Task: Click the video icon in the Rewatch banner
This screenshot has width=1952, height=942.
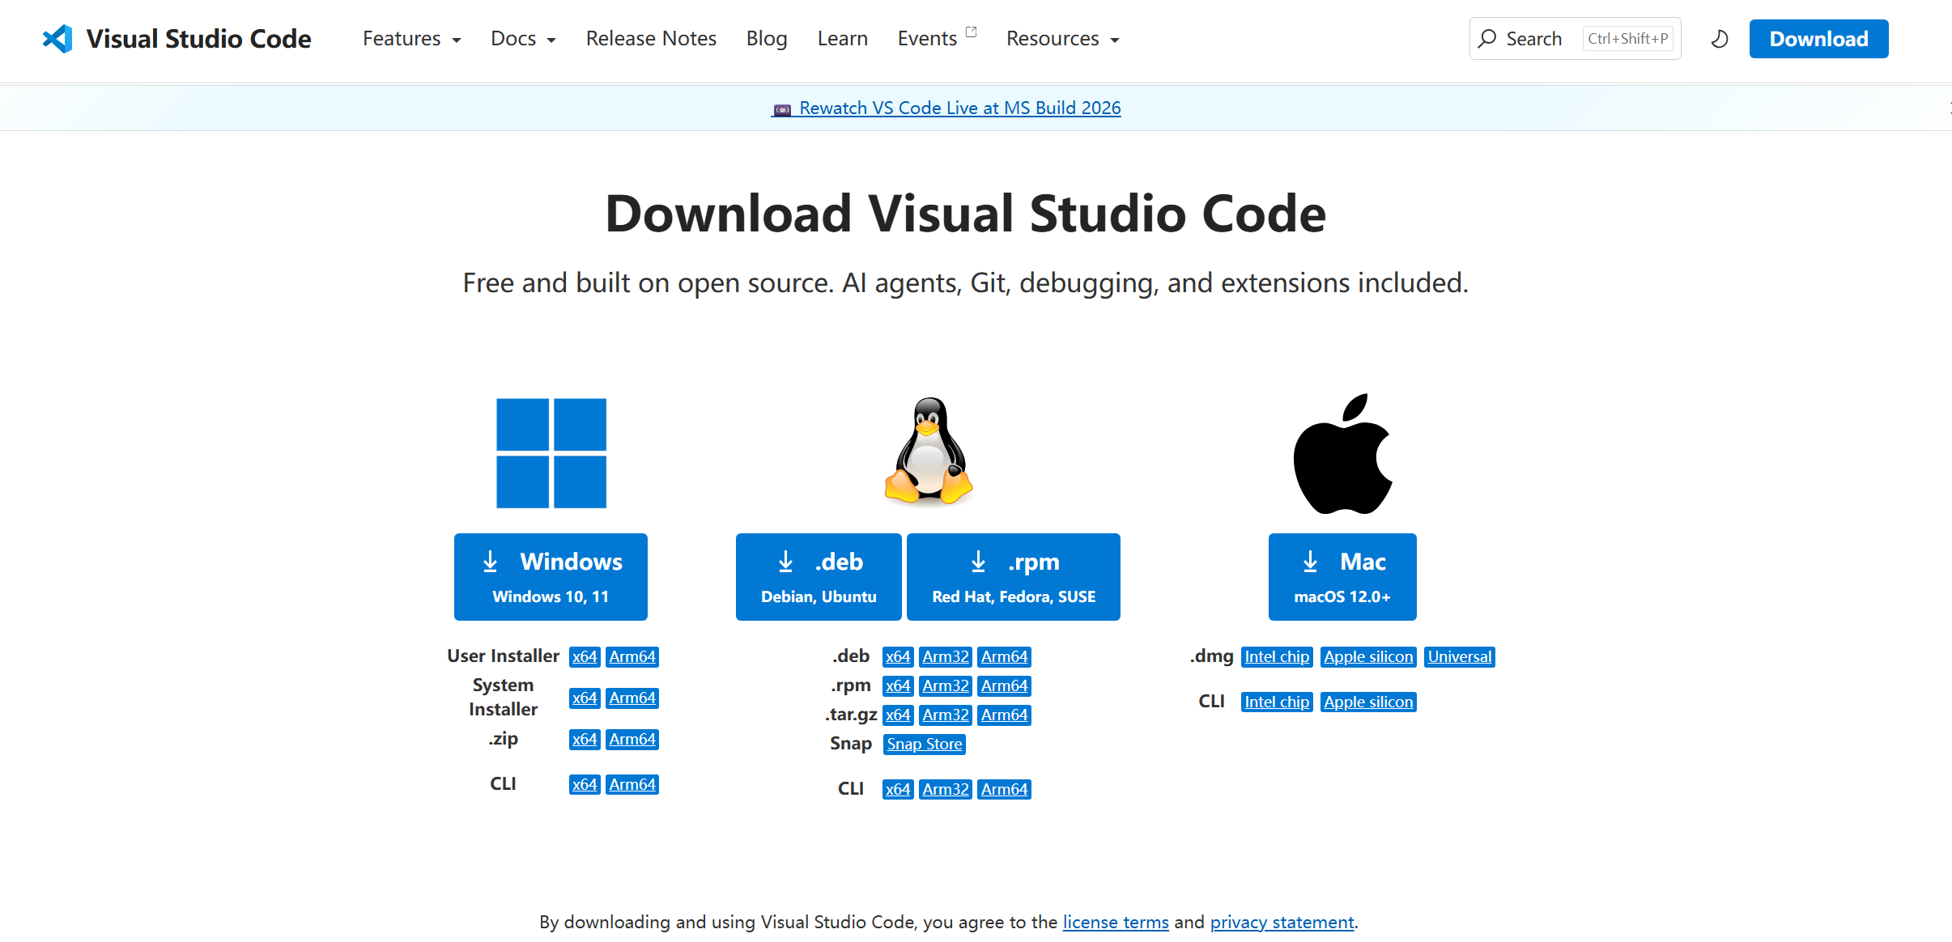Action: click(782, 109)
